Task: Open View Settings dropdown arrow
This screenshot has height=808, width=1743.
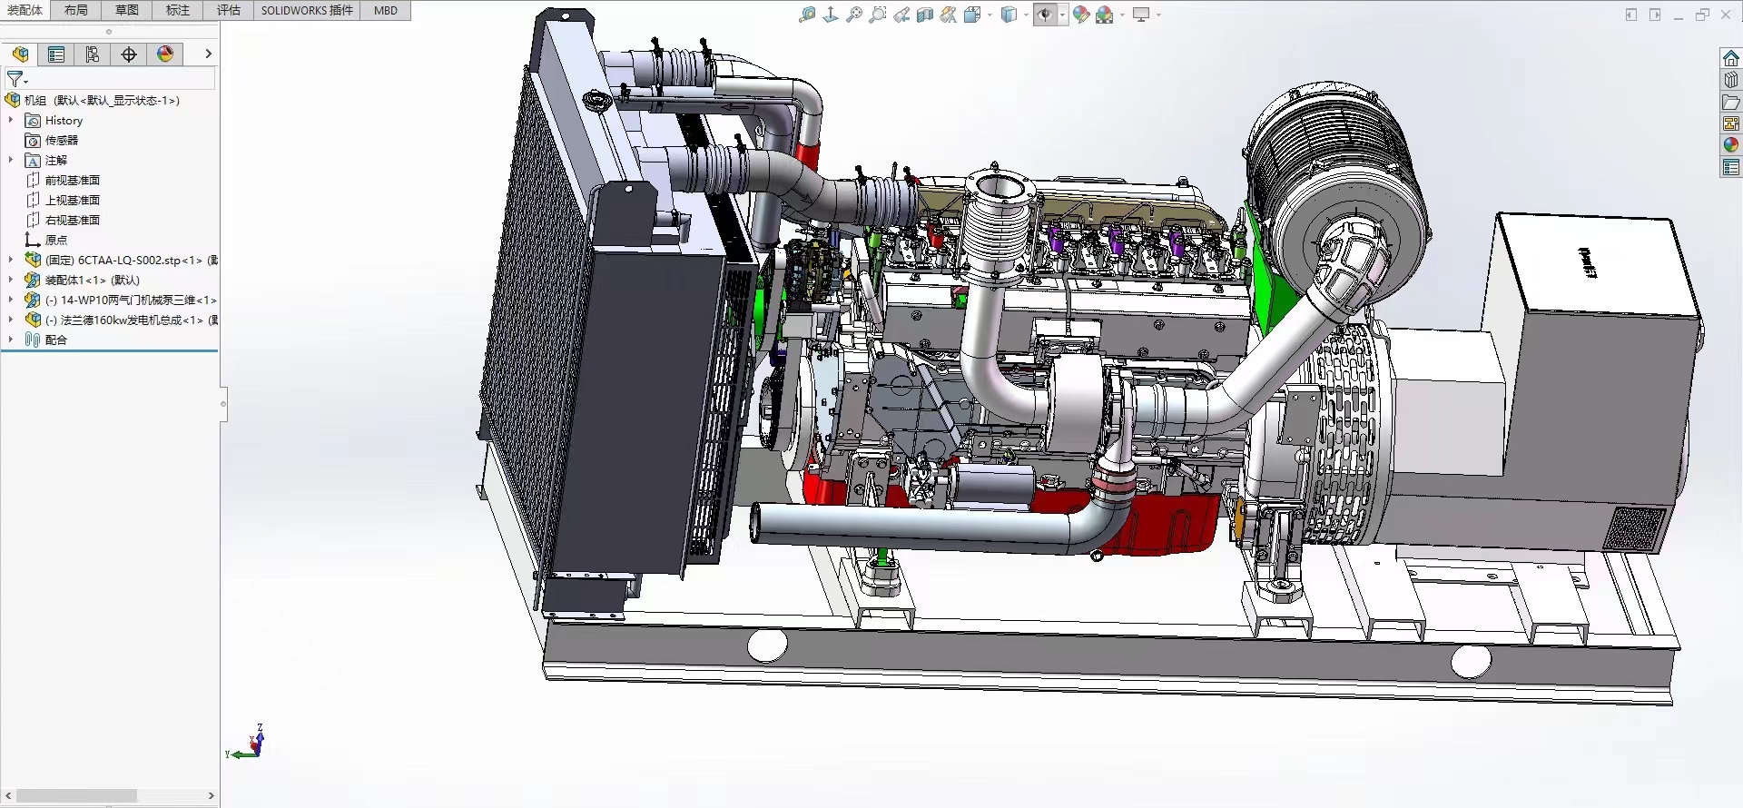Action: 1158,15
